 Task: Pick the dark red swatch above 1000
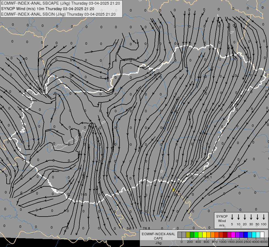225,235
